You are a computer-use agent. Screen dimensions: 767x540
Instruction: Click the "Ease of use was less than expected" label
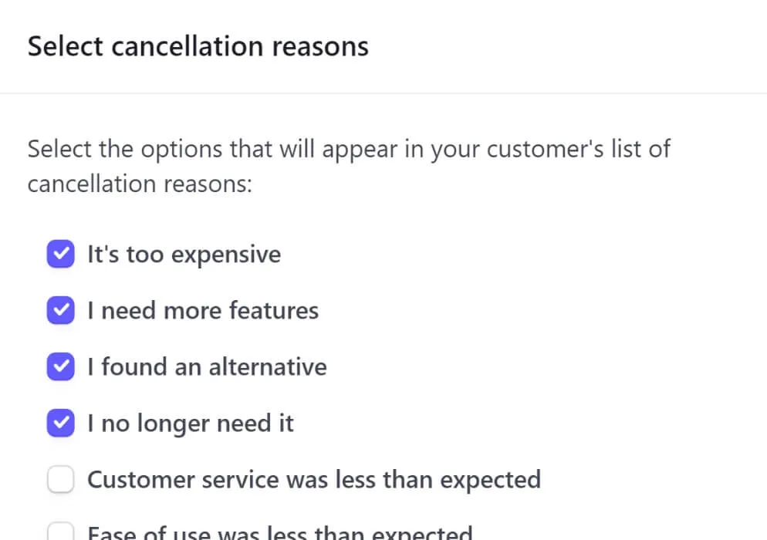coord(279,533)
